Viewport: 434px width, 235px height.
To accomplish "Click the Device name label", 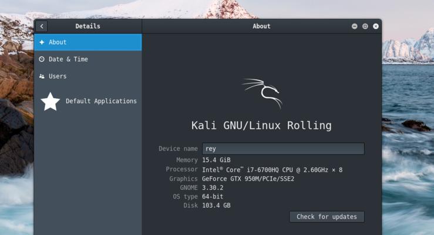I will [178, 149].
